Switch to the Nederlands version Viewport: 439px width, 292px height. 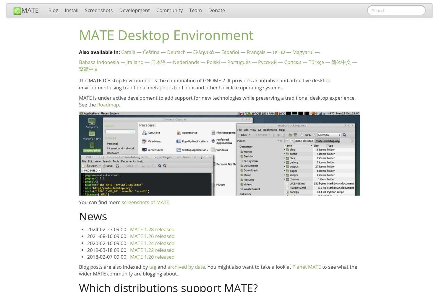tap(186, 62)
